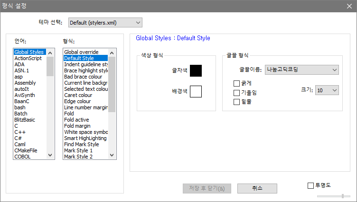
Task: Select Mark Style 2
Action: click(x=85, y=157)
